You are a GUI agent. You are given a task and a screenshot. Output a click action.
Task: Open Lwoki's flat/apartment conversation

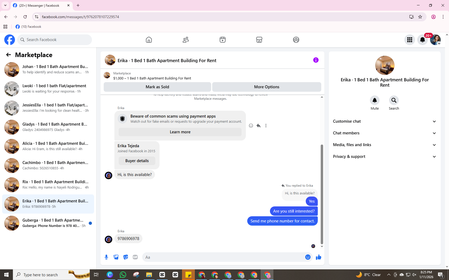pos(48,89)
